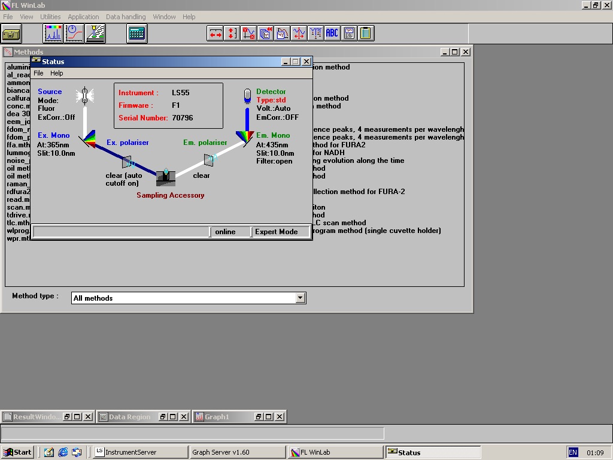Click excitation wavelength At:365nm text
Screen dimensions: 613x460
pos(53,145)
